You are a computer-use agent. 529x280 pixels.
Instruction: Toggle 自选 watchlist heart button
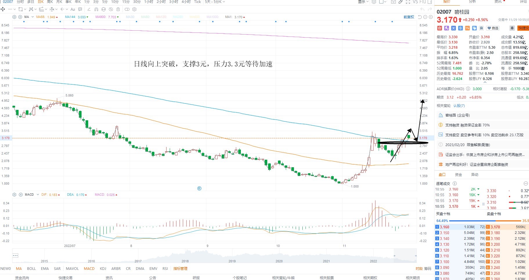click(493, 28)
